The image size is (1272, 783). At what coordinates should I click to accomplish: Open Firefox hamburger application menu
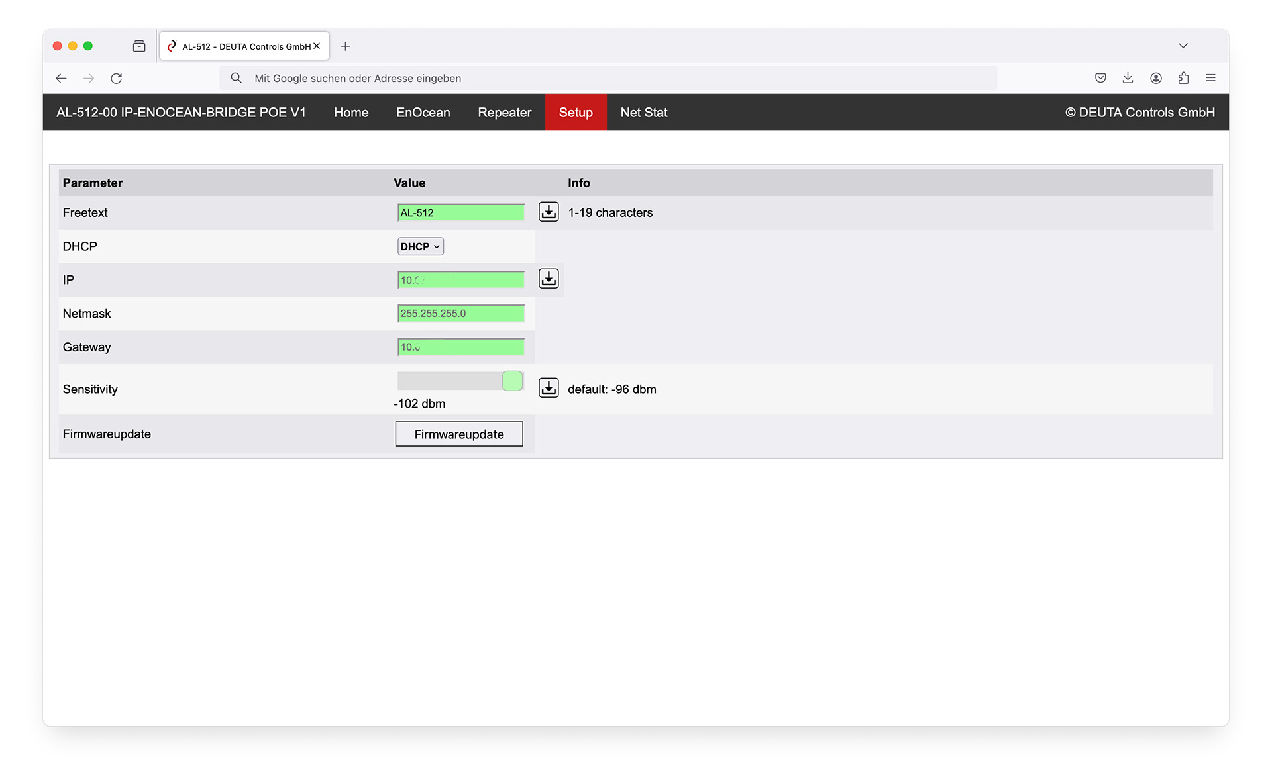point(1210,78)
